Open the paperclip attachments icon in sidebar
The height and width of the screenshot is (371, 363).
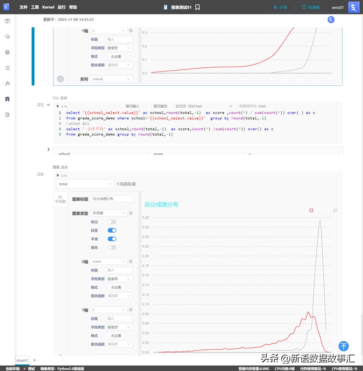click(7, 37)
